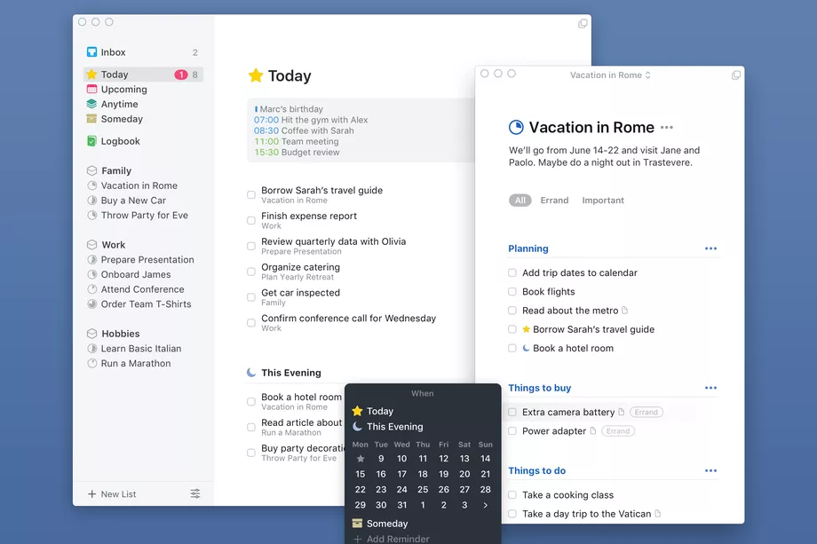Image resolution: width=817 pixels, height=544 pixels.
Task: Click Add Reminder in When popup
Action: [x=392, y=539]
